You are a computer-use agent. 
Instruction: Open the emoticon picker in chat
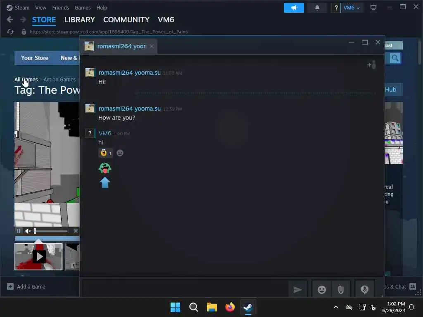(x=321, y=289)
